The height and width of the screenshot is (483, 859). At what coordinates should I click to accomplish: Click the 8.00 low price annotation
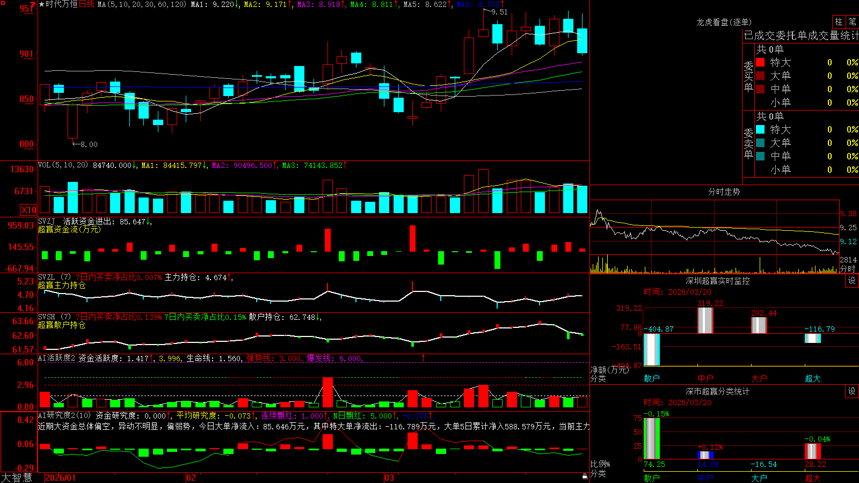coord(89,144)
